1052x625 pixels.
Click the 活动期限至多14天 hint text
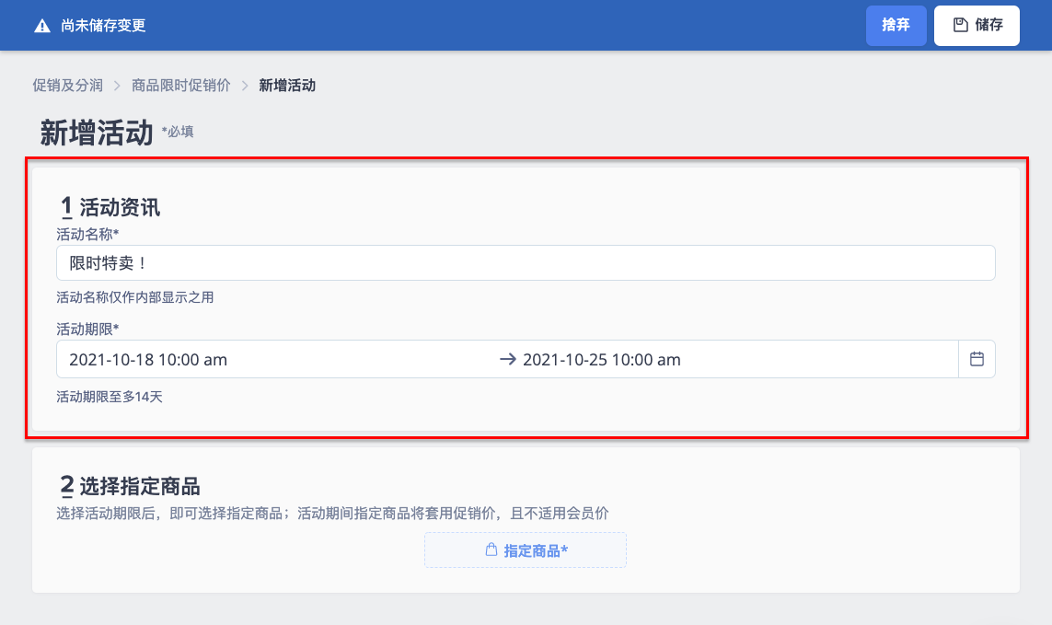(110, 397)
